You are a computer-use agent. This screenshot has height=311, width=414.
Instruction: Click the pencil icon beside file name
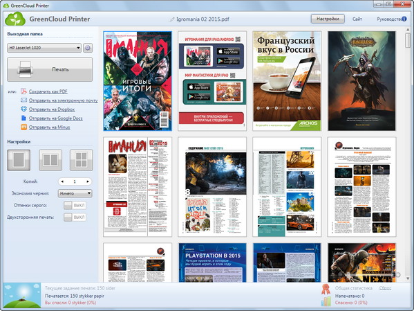point(172,19)
